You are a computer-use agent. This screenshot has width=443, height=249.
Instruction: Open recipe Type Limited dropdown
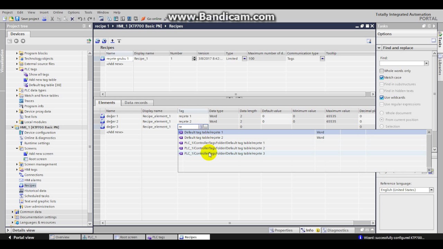pos(244,58)
